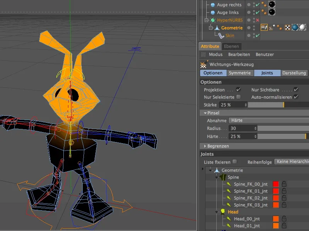Click the Wichtungs-Werkzeug tool icon
Screen dimensions: 309x231
(x=204, y=64)
